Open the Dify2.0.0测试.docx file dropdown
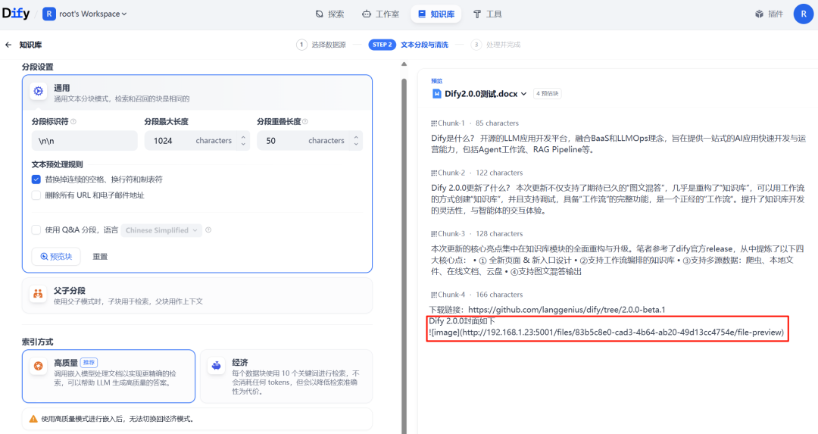The height and width of the screenshot is (434, 818). [523, 94]
